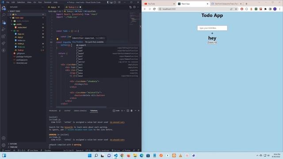Viewport: 283px width, 159px height.
Task: Switch to the OUTPUT panel tab
Action: (67, 111)
